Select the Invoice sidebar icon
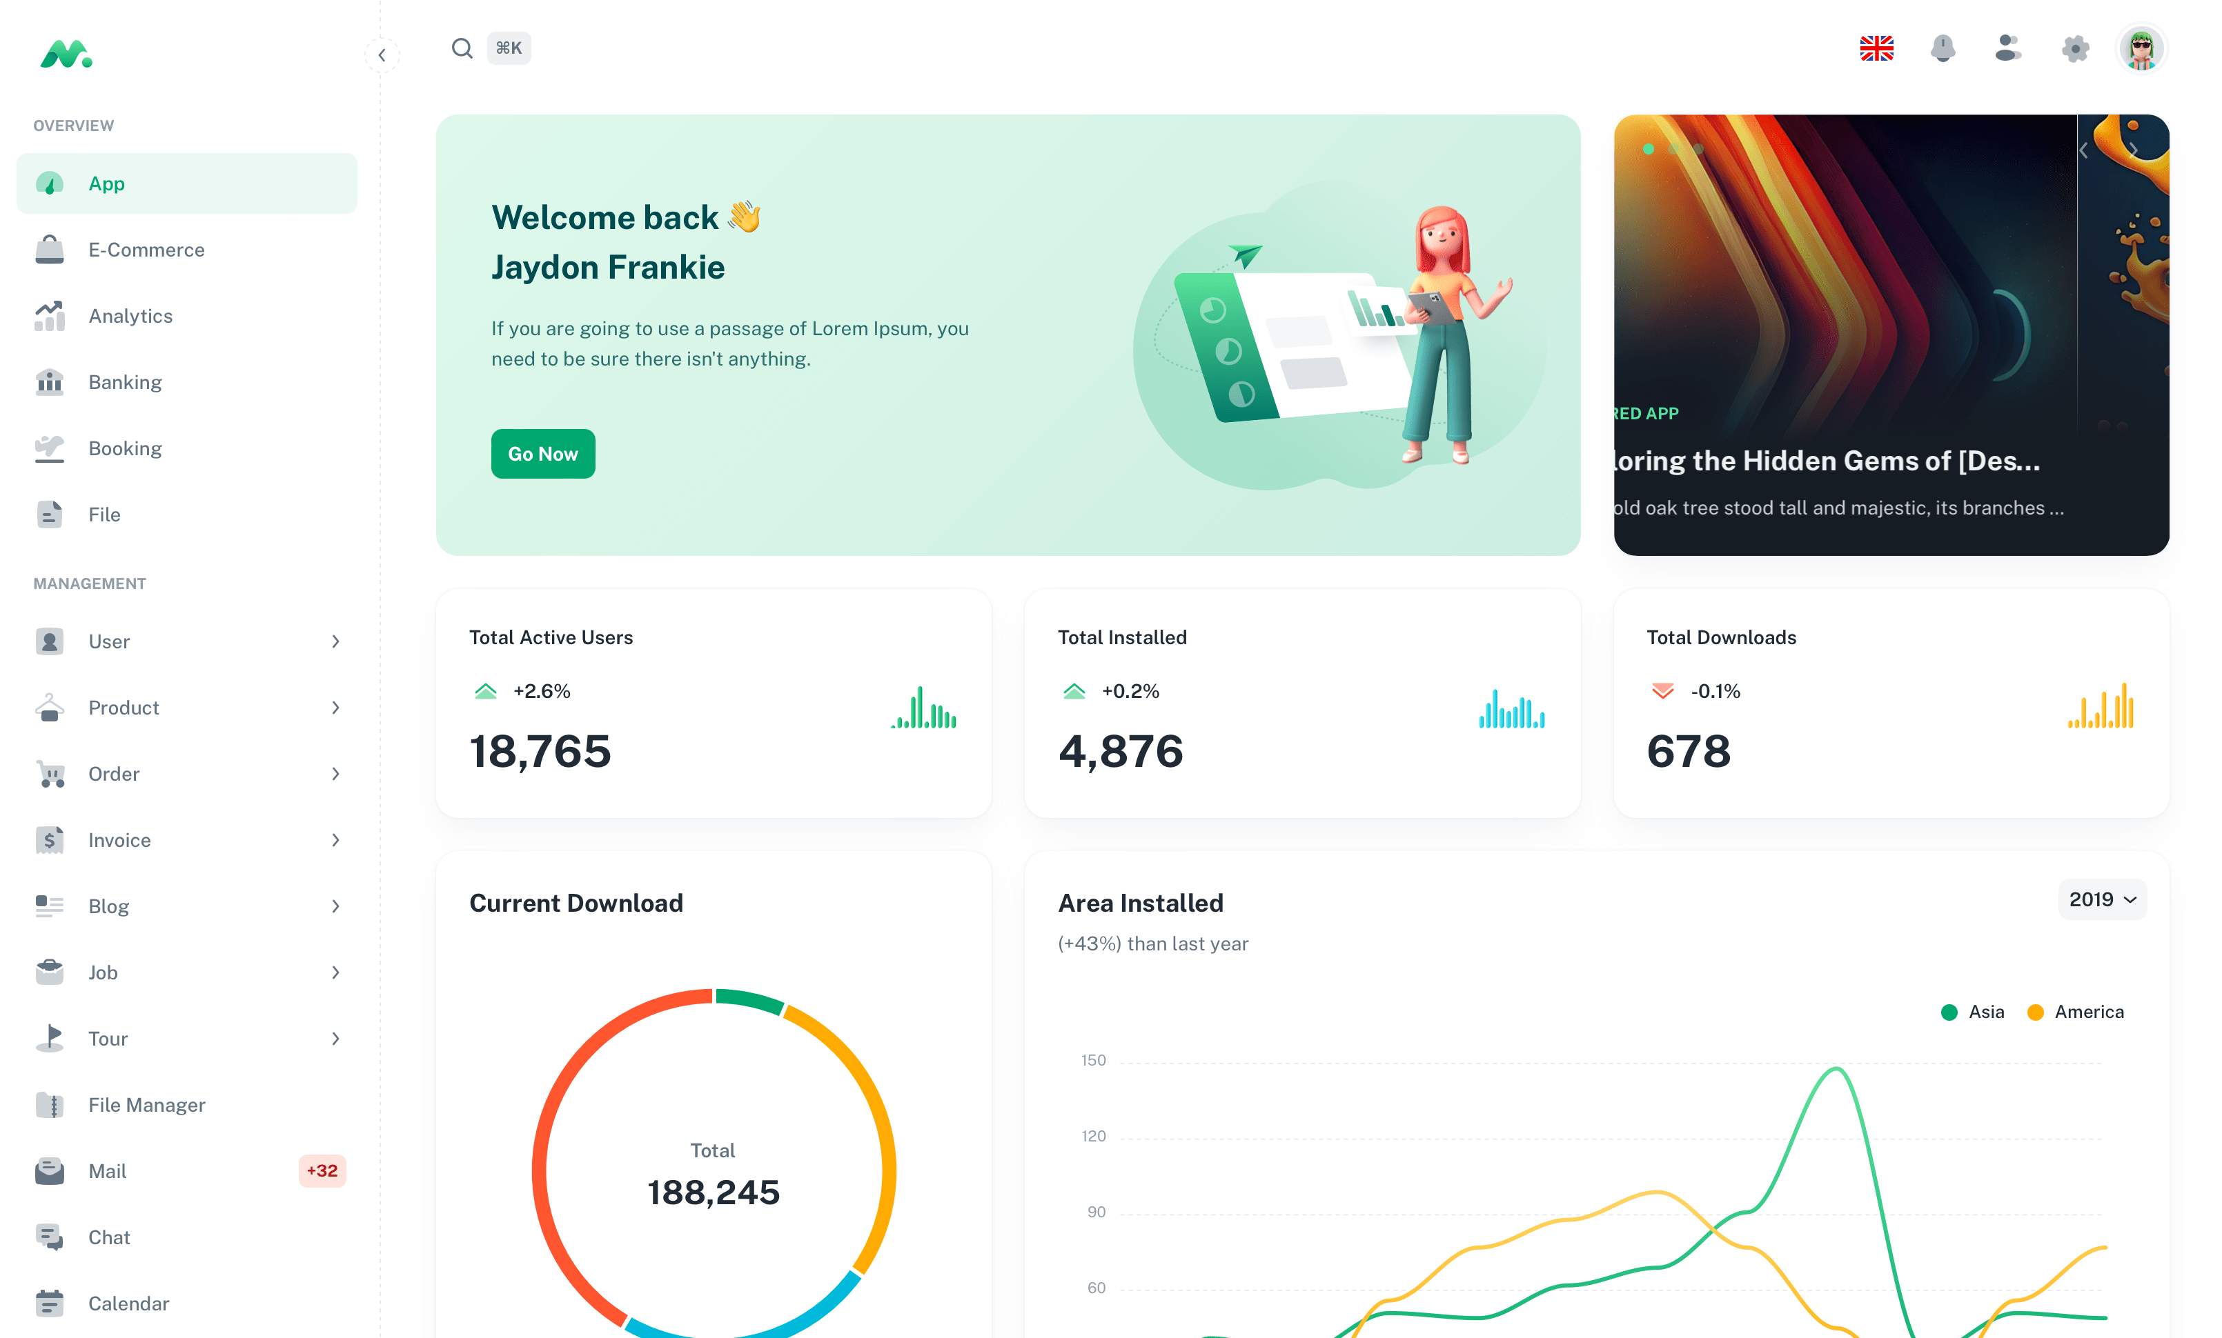The height and width of the screenshot is (1338, 2222). [x=49, y=839]
